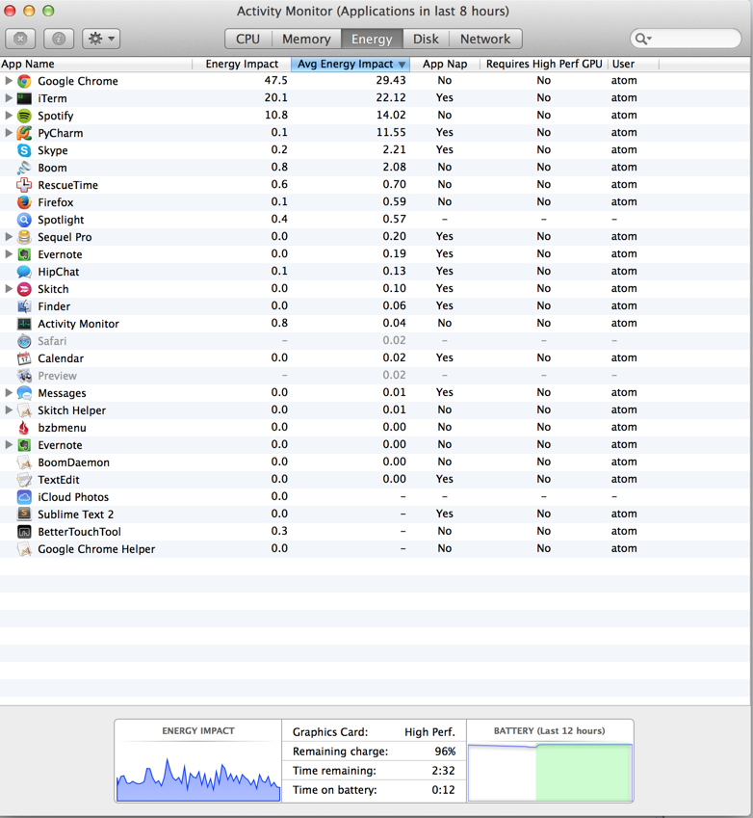The height and width of the screenshot is (818, 753).
Task: Click the iCloud Photos icon
Action: pos(24,496)
